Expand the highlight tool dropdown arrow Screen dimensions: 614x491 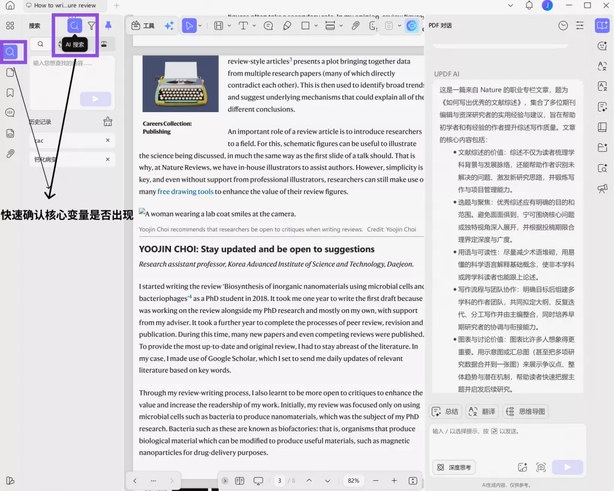point(230,26)
